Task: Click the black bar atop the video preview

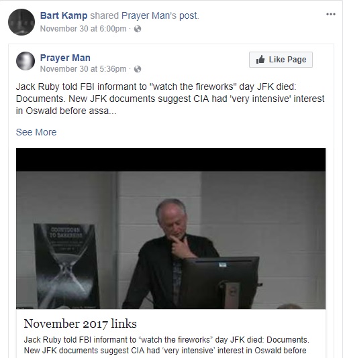Action: coord(170,160)
